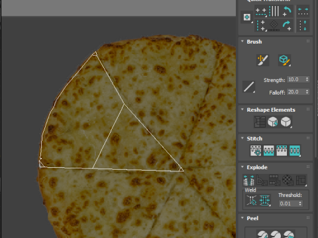This screenshot has width=318, height=238.
Task: Space selected UVs horizontally
Action: click(303, 11)
